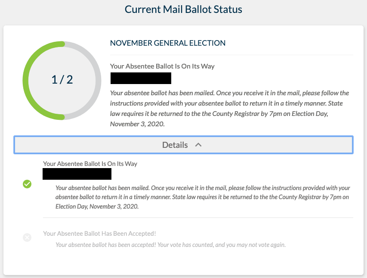Screen dimensions: 367x278
Task: Click "On Its Way" heading beside progress ring
Action: click(162, 66)
